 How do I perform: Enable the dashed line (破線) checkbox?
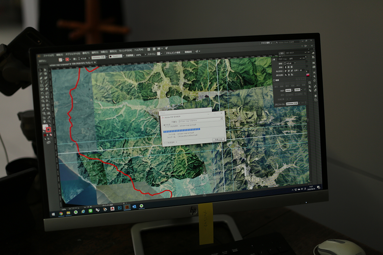click(x=275, y=80)
